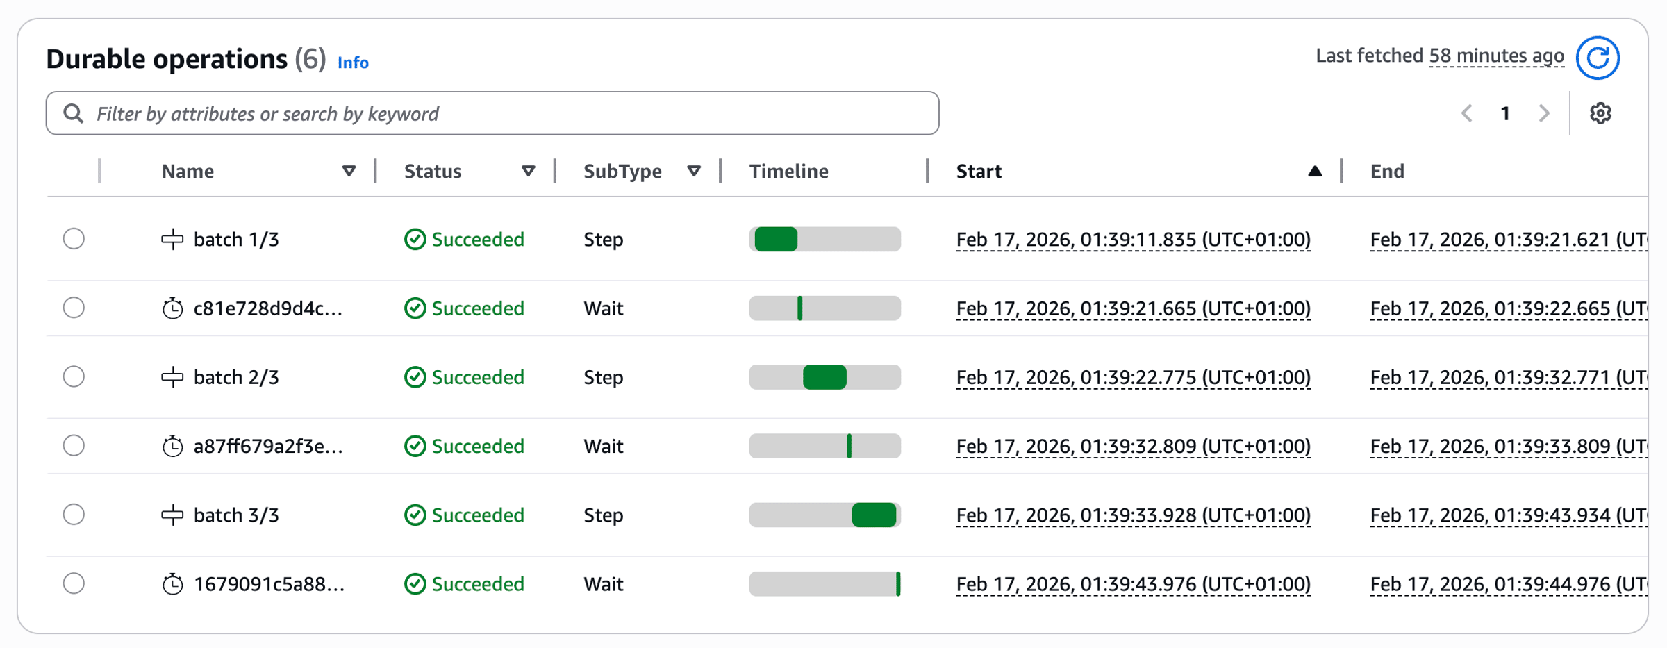Open the Status column filter dropdown

coord(528,171)
